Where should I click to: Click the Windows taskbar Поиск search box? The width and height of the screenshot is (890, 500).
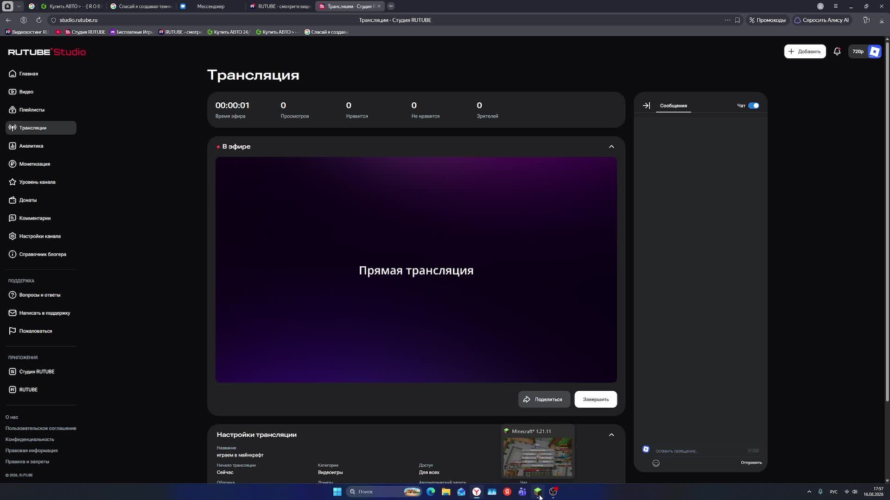coord(384,492)
